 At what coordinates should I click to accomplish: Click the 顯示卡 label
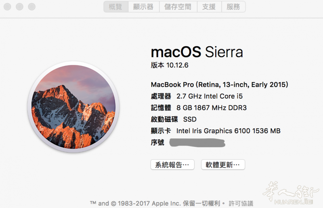coord(161,131)
